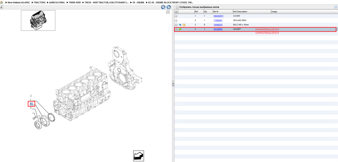Image resolution: width=338 pixels, height=162 pixels.
Task: Click the Part # column header
Action: [222, 11]
